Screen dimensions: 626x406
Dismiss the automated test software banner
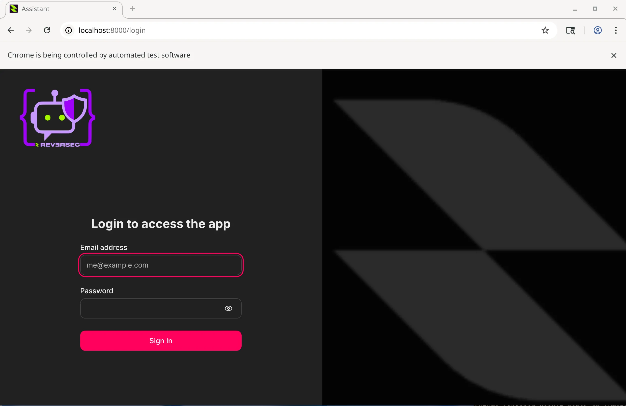click(614, 55)
